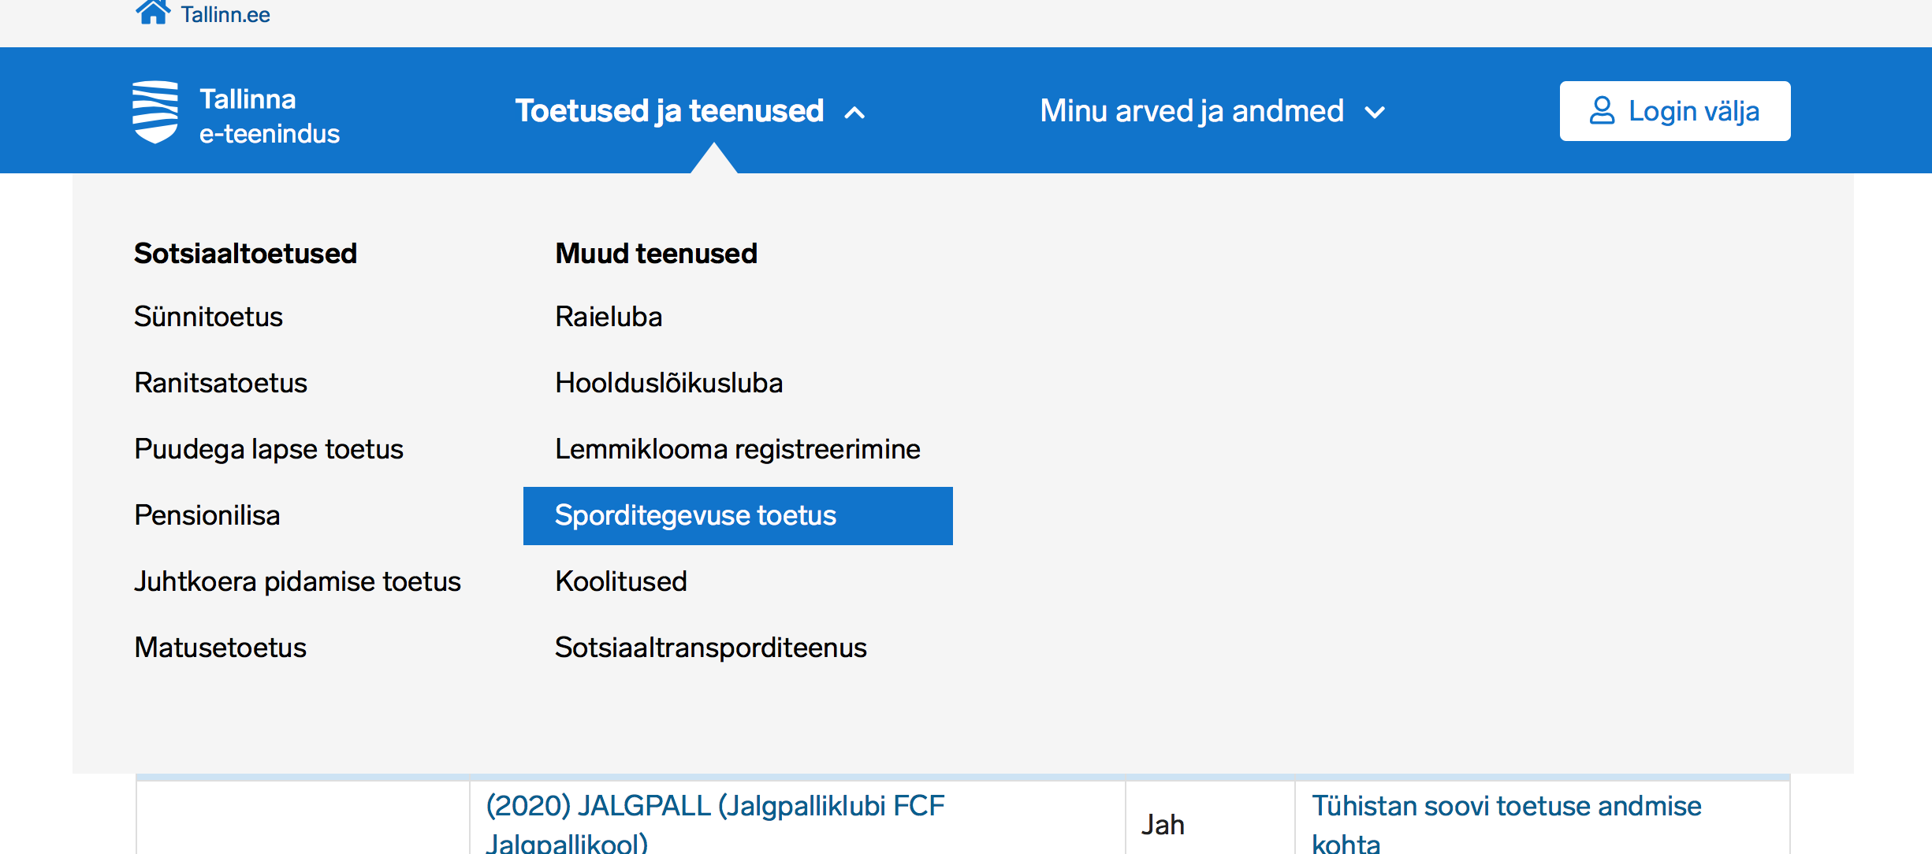Image resolution: width=1932 pixels, height=854 pixels.
Task: Choose the Pensionilisa entry
Action: pos(207,515)
